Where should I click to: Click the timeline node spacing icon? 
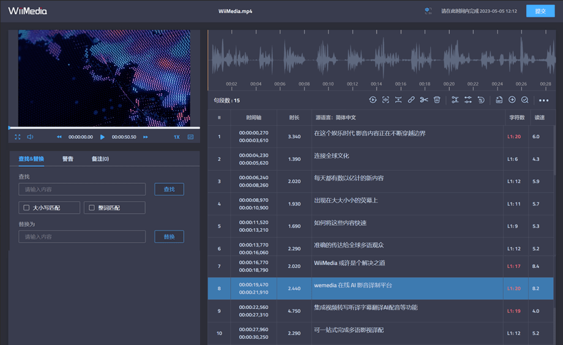tap(455, 100)
